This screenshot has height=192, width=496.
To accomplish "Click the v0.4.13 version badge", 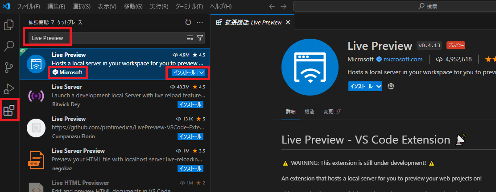I will click(x=429, y=45).
